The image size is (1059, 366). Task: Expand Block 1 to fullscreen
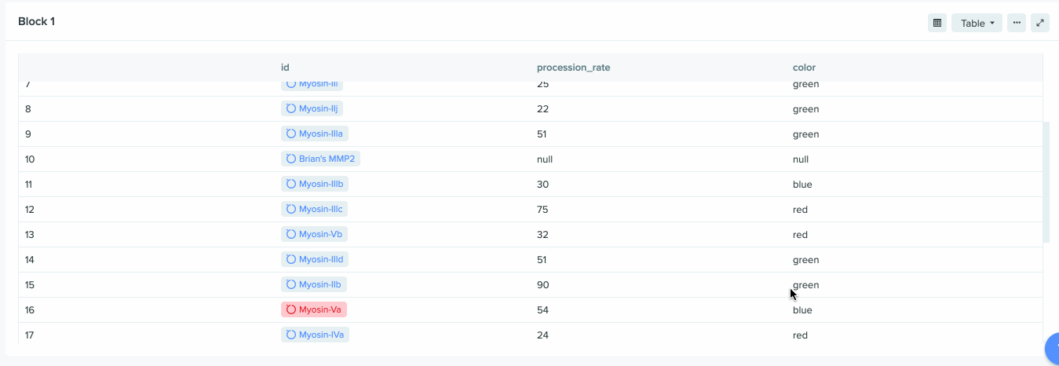click(x=1040, y=23)
